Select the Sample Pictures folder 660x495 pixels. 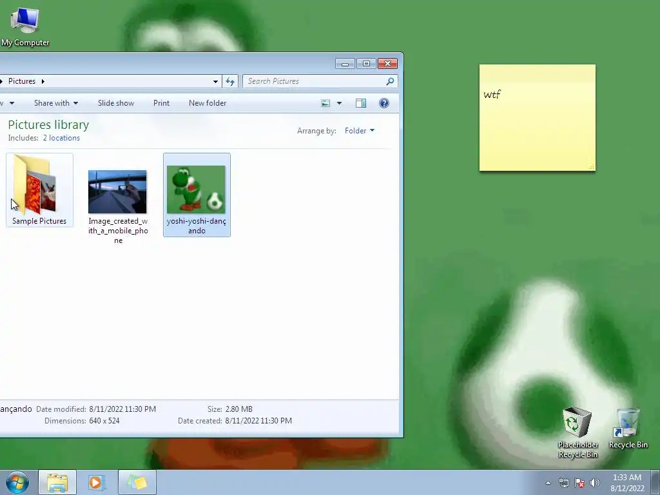pyautogui.click(x=39, y=190)
